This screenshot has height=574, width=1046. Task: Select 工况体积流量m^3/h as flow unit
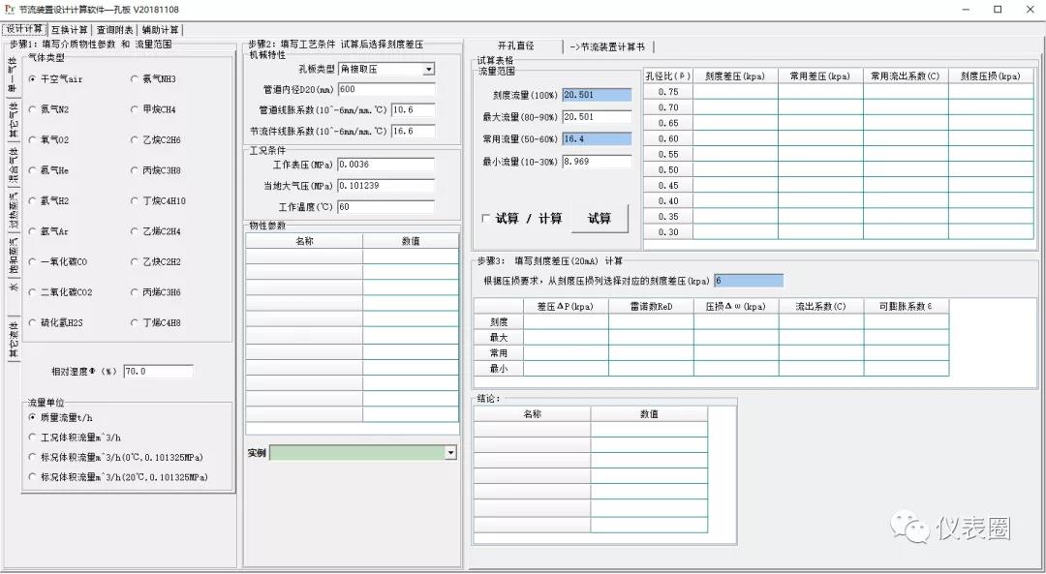tap(32, 438)
